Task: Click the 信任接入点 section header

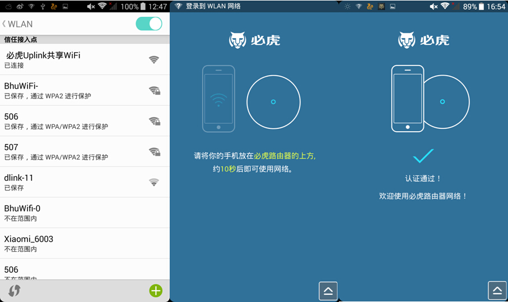Action: (85, 40)
